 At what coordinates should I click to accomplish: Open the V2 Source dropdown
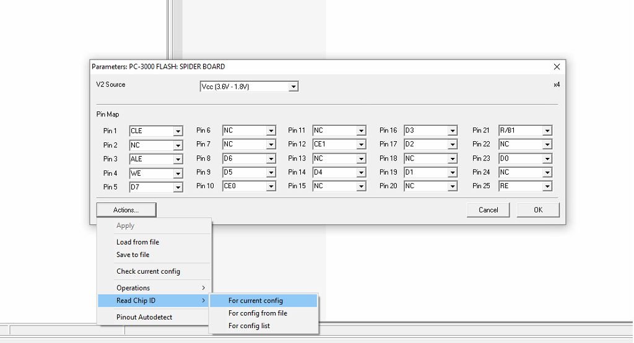coord(293,87)
